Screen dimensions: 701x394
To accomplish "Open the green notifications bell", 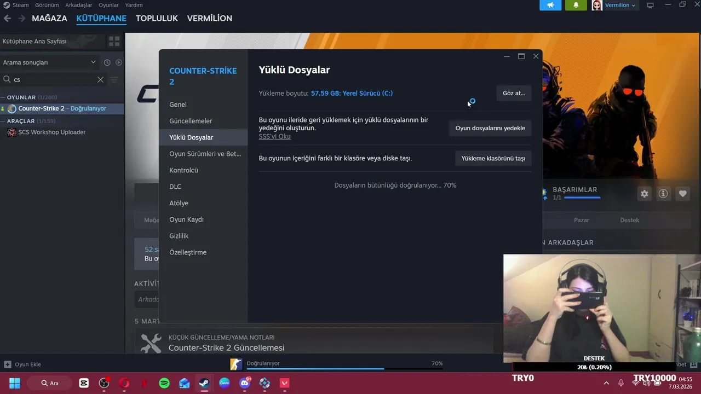I will (576, 5).
